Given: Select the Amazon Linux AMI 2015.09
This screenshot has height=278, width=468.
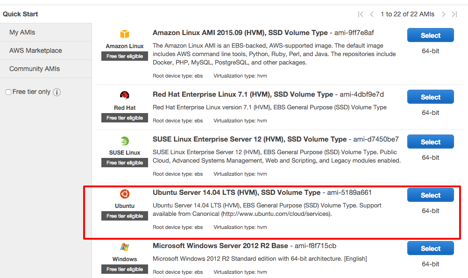Looking at the screenshot, I should pyautogui.click(x=430, y=35).
